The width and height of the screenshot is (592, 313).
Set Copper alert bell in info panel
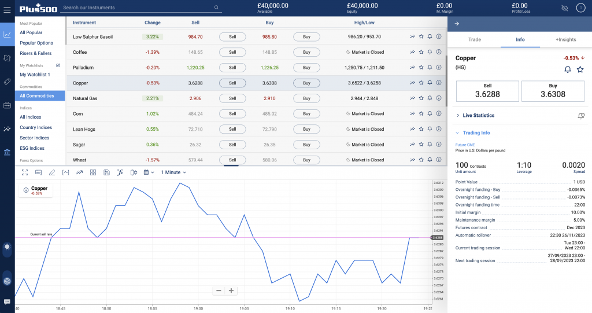(568, 69)
